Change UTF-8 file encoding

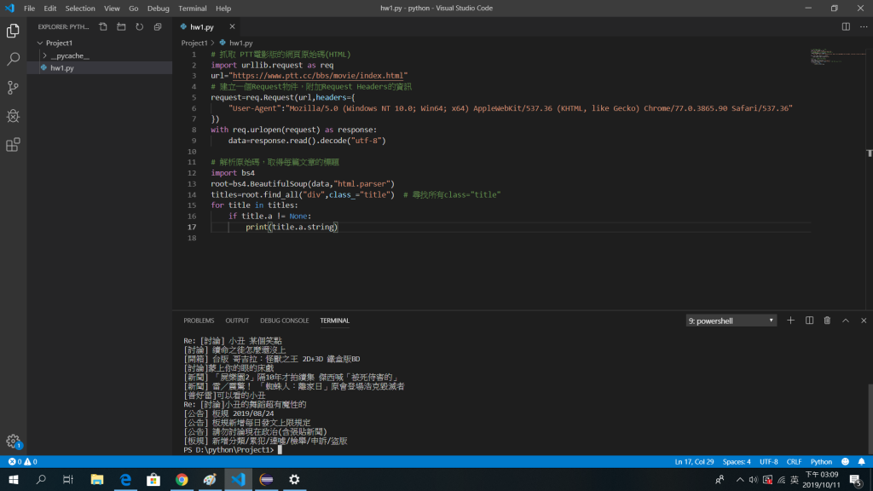coord(769,461)
